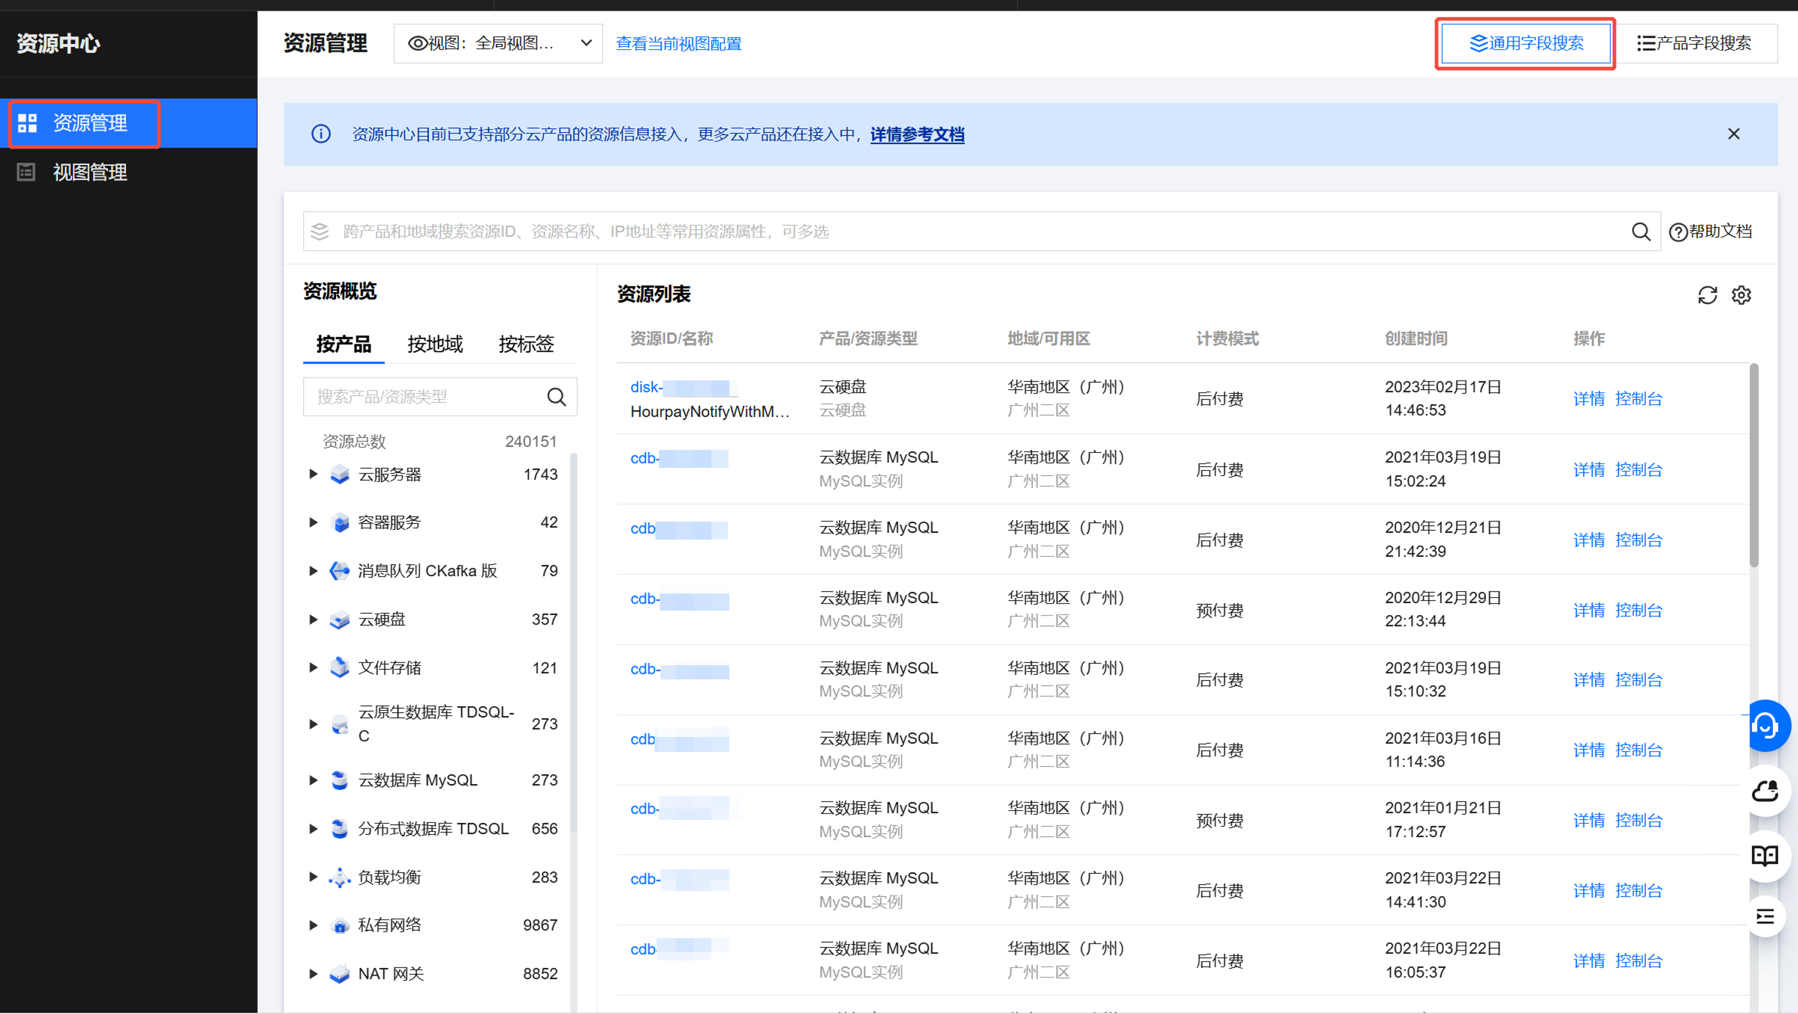Click the collapse menu floating icon
Screen dimensions: 1798x1014
point(1765,916)
